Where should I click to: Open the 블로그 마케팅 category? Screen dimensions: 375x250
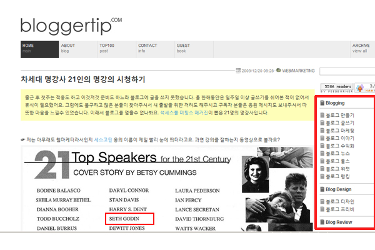[x=340, y=131]
